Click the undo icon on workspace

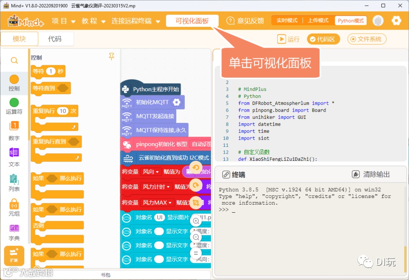(196, 168)
